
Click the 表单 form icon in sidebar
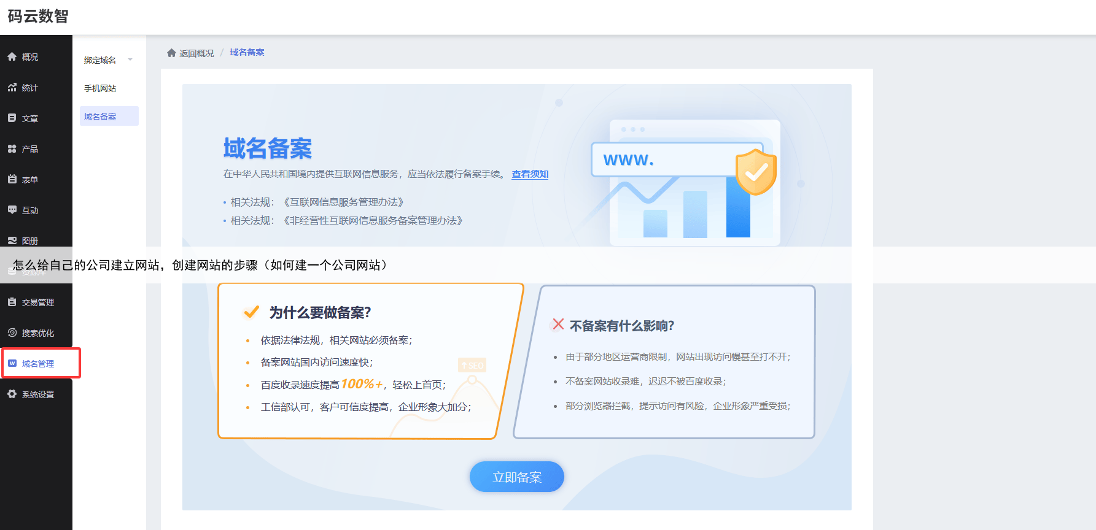pyautogui.click(x=12, y=179)
